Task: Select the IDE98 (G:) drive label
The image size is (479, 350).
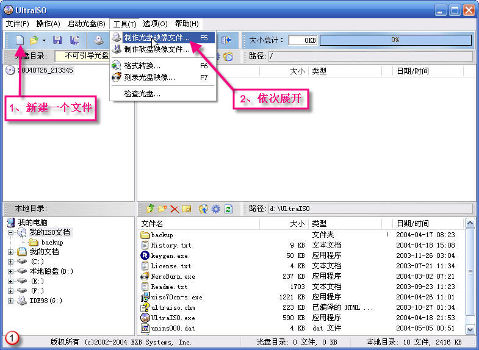Action: click(46, 301)
